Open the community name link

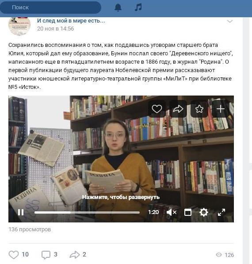[71, 21]
